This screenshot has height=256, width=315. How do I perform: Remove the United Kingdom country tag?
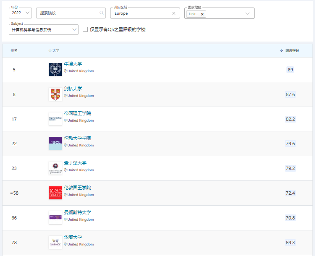(x=202, y=14)
